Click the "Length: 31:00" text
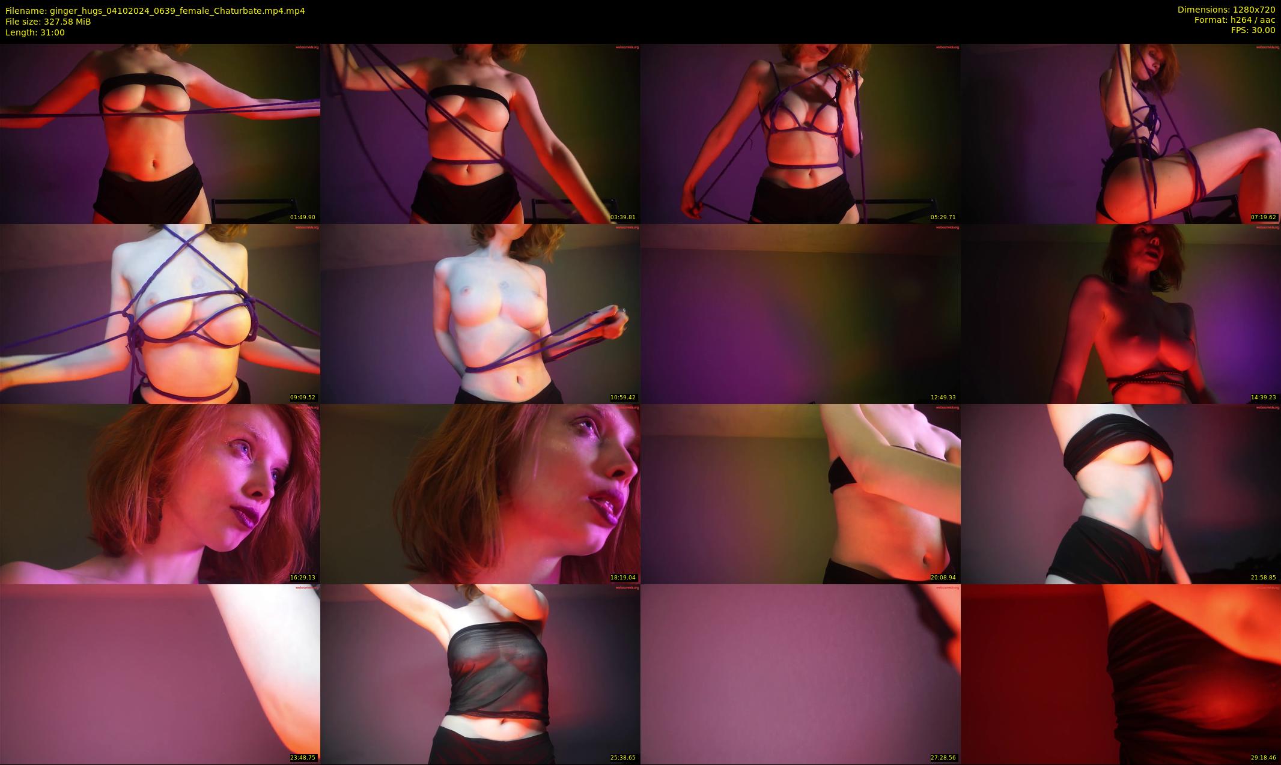This screenshot has width=1281, height=765. 35,32
